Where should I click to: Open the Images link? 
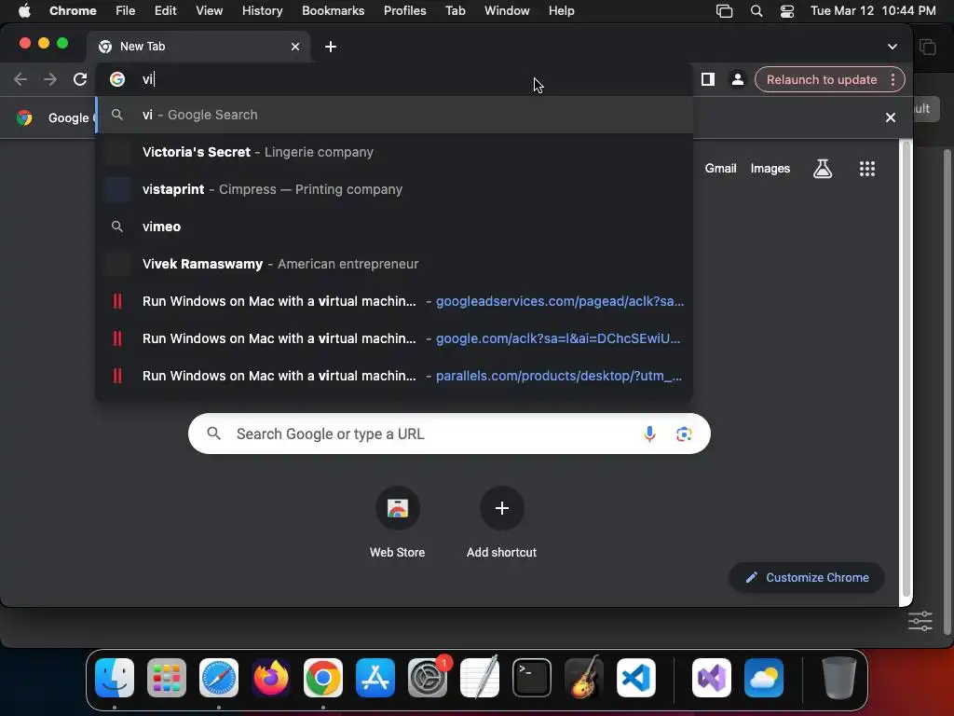click(x=770, y=169)
